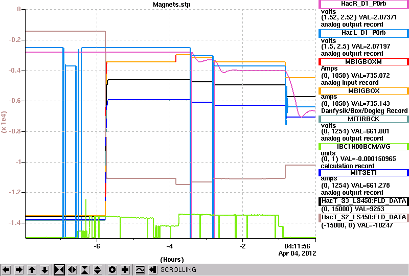The height and width of the screenshot is (276, 409).
Task: Click the horizontal zoom-in bowtie icon
Action: (x=59, y=270)
